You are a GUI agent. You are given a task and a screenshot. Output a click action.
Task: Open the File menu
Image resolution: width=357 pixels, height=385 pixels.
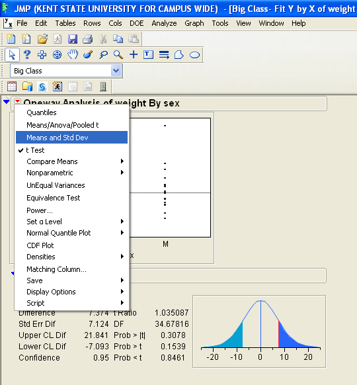[x=22, y=23]
